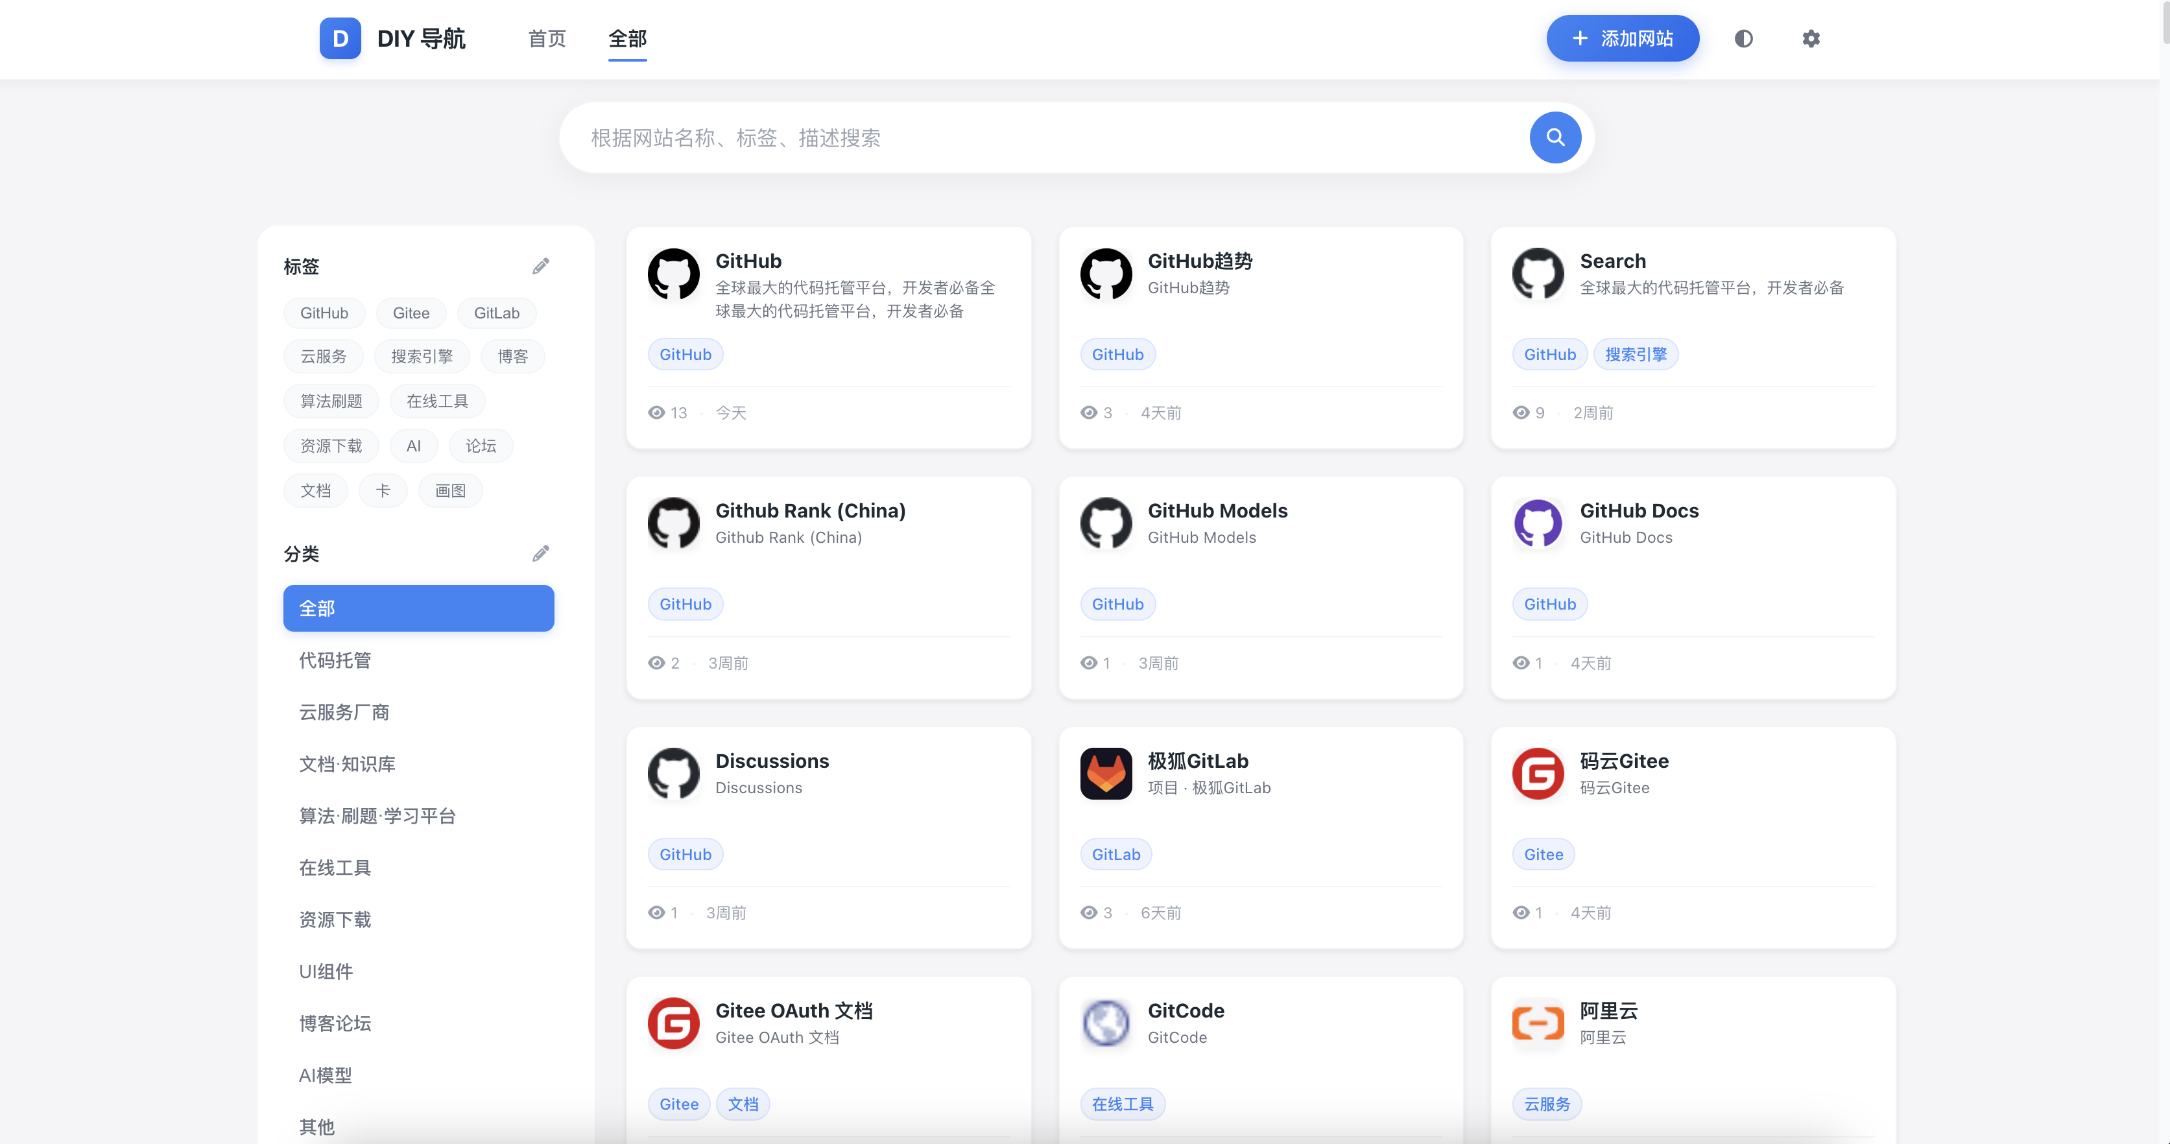Click the 极狐GitLab fox icon
The image size is (2170, 1144).
pos(1105,773)
